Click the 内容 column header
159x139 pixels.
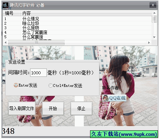pyautogui.click(x=86, y=13)
